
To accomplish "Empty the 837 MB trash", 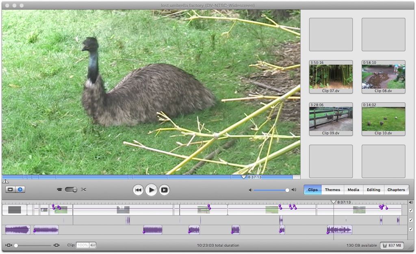I will pyautogui.click(x=392, y=245).
